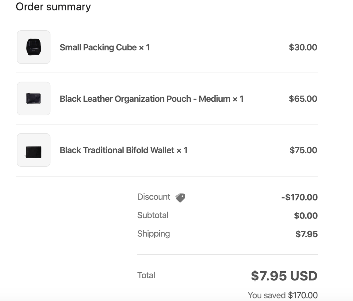
Task: Click the Small Packing Cube thumbnail
Action: pyautogui.click(x=34, y=47)
